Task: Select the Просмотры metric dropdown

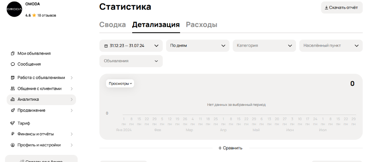Action: (120, 84)
